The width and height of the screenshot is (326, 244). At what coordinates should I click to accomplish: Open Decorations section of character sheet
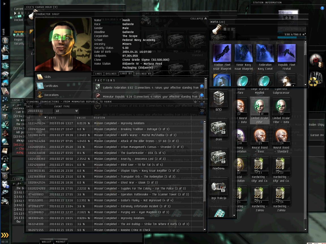pos(63,95)
